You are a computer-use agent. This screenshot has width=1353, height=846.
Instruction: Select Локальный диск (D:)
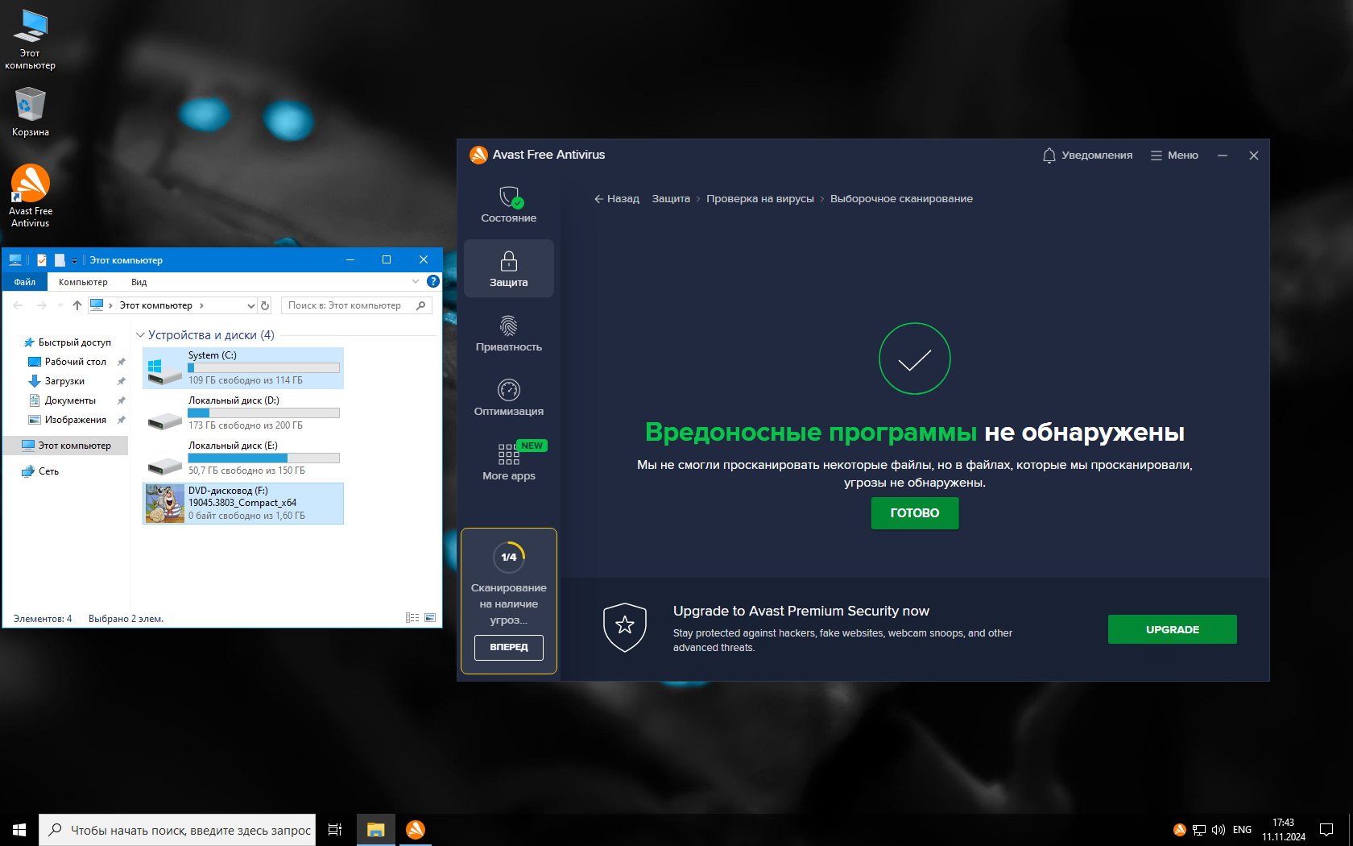(x=243, y=413)
